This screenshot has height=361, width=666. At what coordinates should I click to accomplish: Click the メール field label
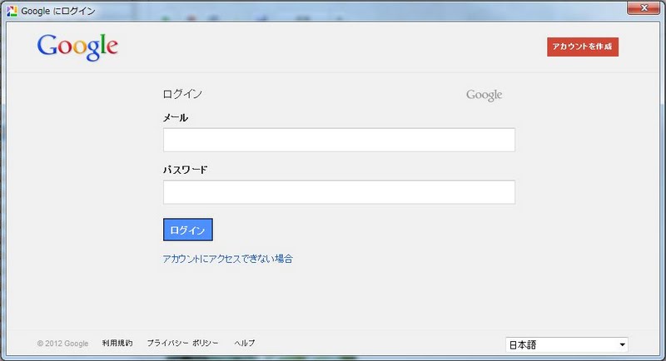[176, 117]
